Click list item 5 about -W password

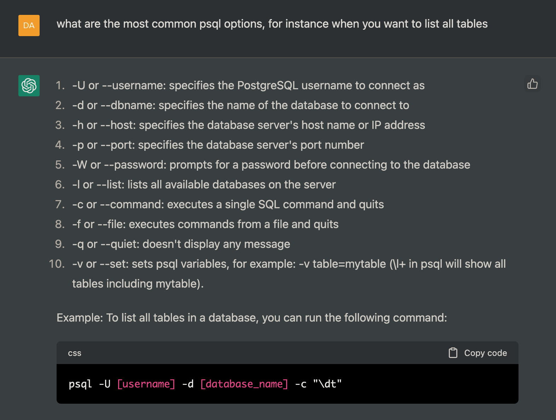pyautogui.click(x=271, y=165)
